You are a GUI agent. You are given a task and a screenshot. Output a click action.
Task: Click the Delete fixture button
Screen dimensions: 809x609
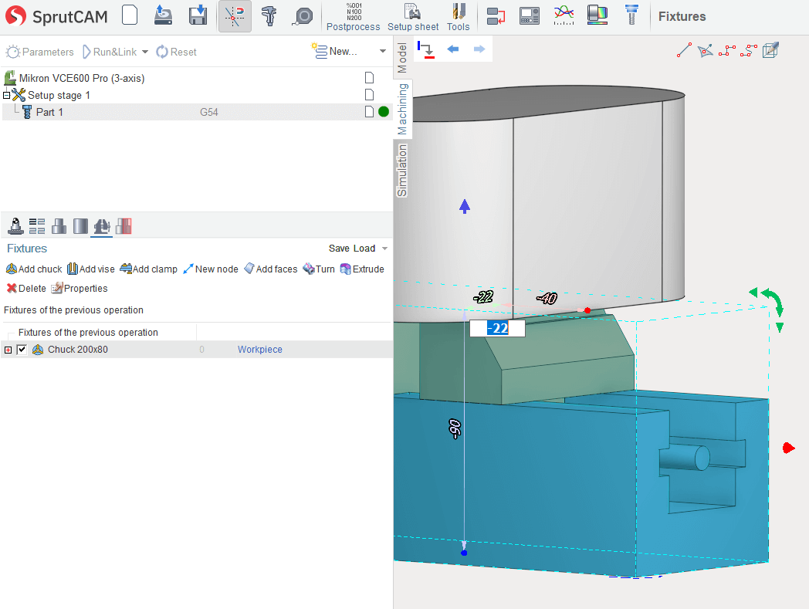click(26, 289)
